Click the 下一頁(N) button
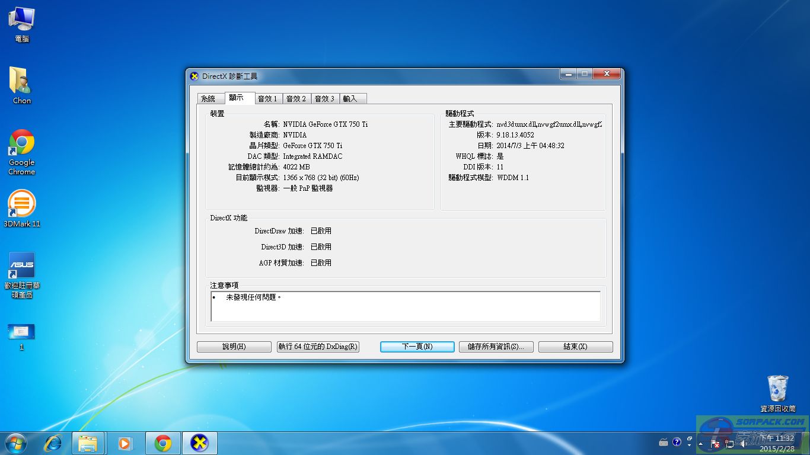The image size is (810, 455). (417, 347)
